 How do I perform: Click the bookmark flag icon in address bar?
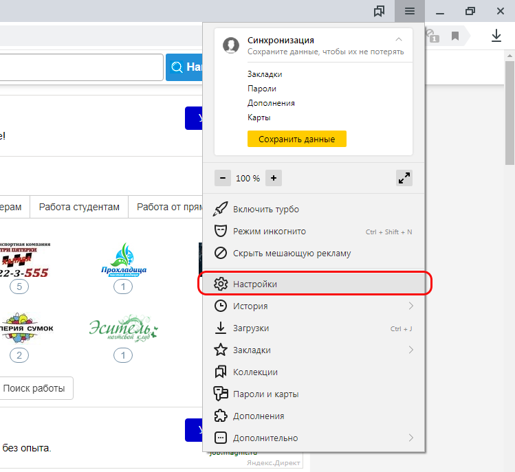454,36
